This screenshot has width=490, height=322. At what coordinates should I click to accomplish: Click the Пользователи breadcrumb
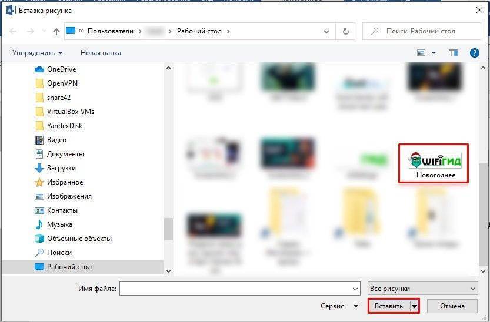[x=111, y=31]
